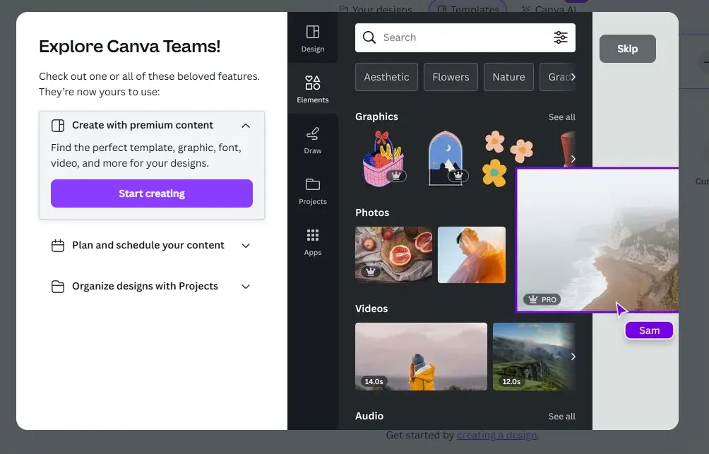The image size is (709, 454).
Task: Open the Canva AI tab in background
Action: pyautogui.click(x=549, y=9)
